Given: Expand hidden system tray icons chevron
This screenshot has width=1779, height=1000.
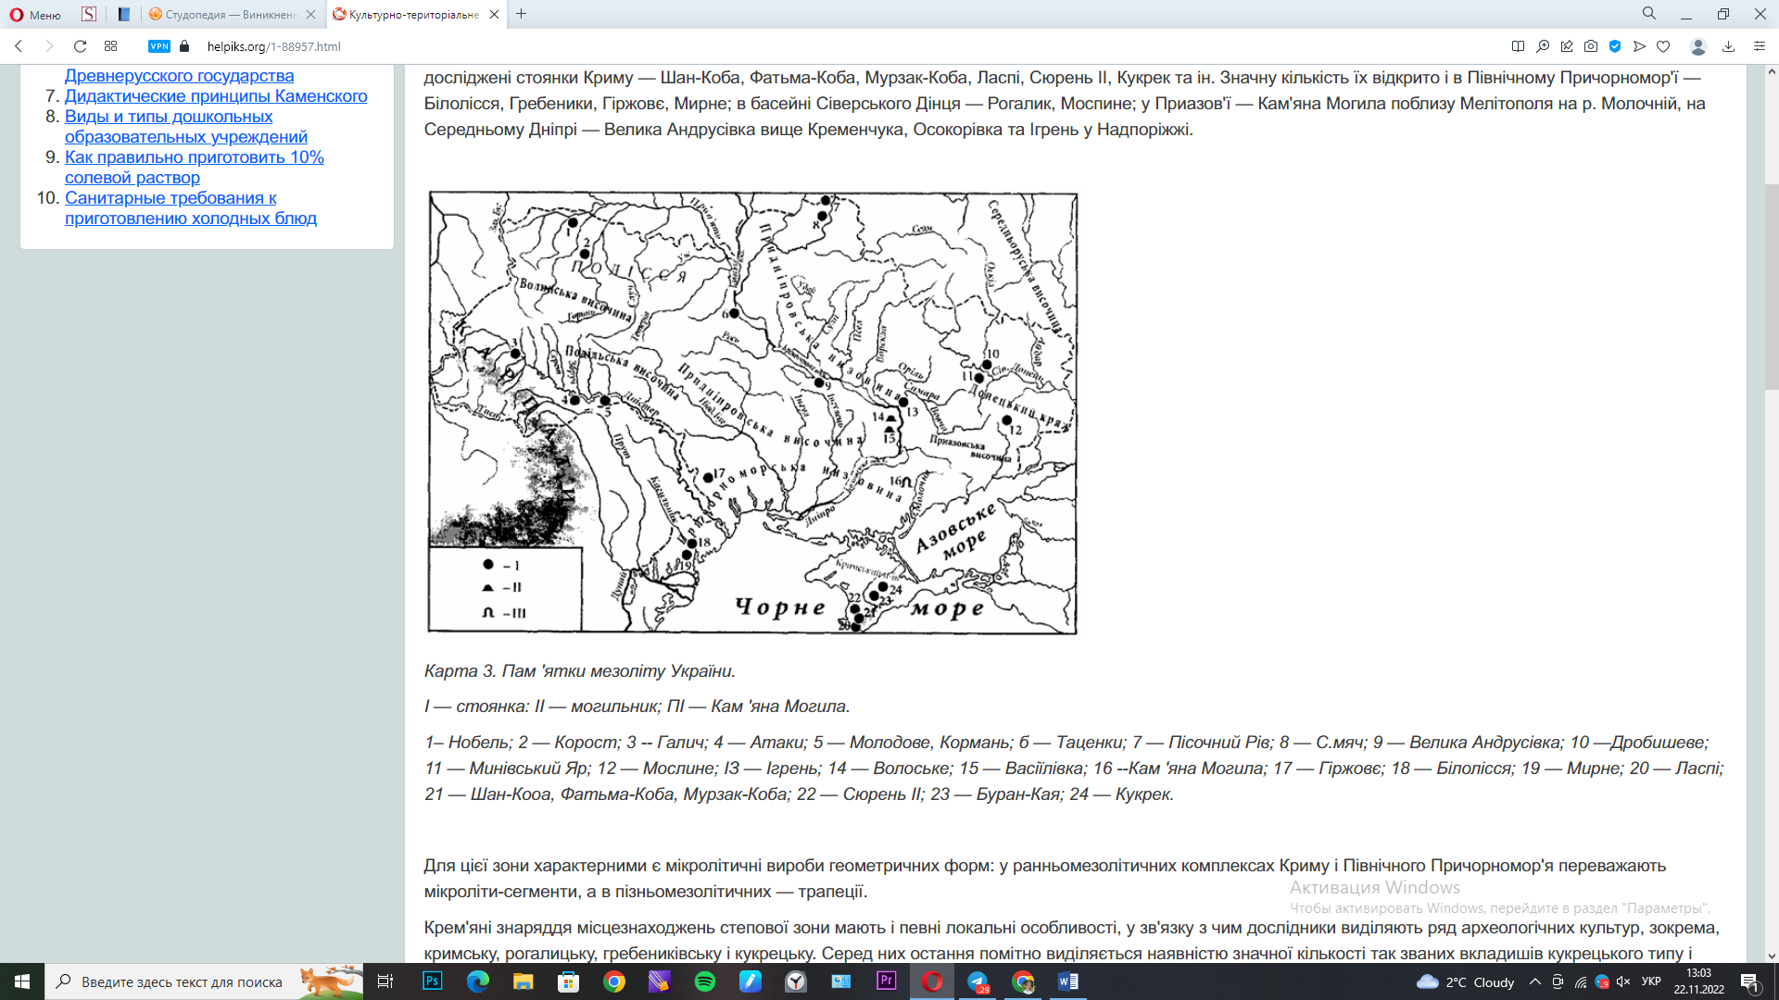Looking at the screenshot, I should click(x=1535, y=981).
